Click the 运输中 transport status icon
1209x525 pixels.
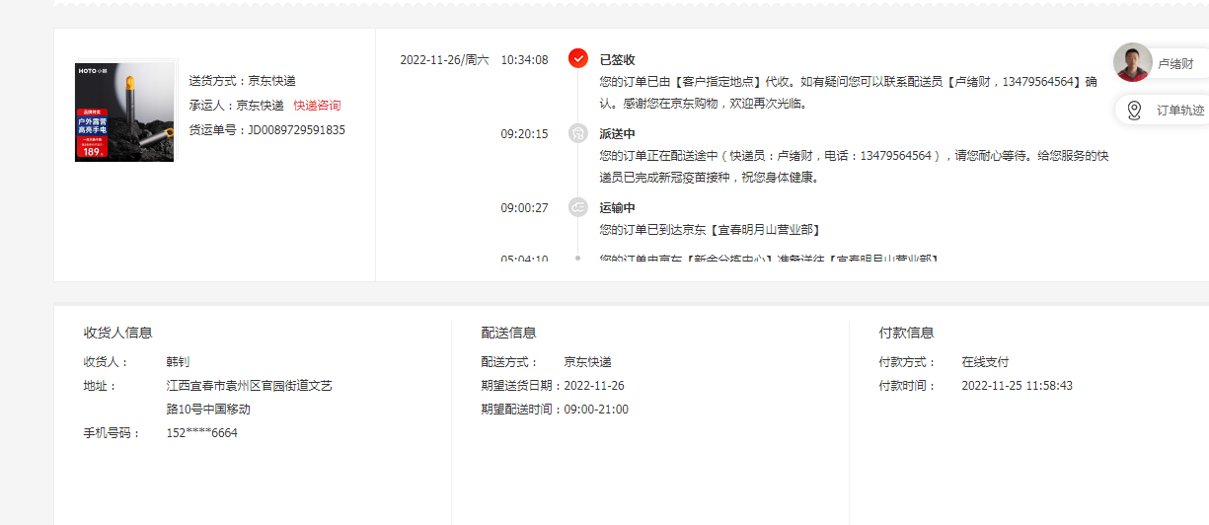pyautogui.click(x=578, y=207)
